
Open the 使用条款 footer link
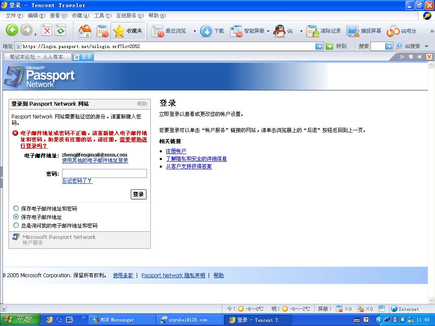tap(123, 275)
